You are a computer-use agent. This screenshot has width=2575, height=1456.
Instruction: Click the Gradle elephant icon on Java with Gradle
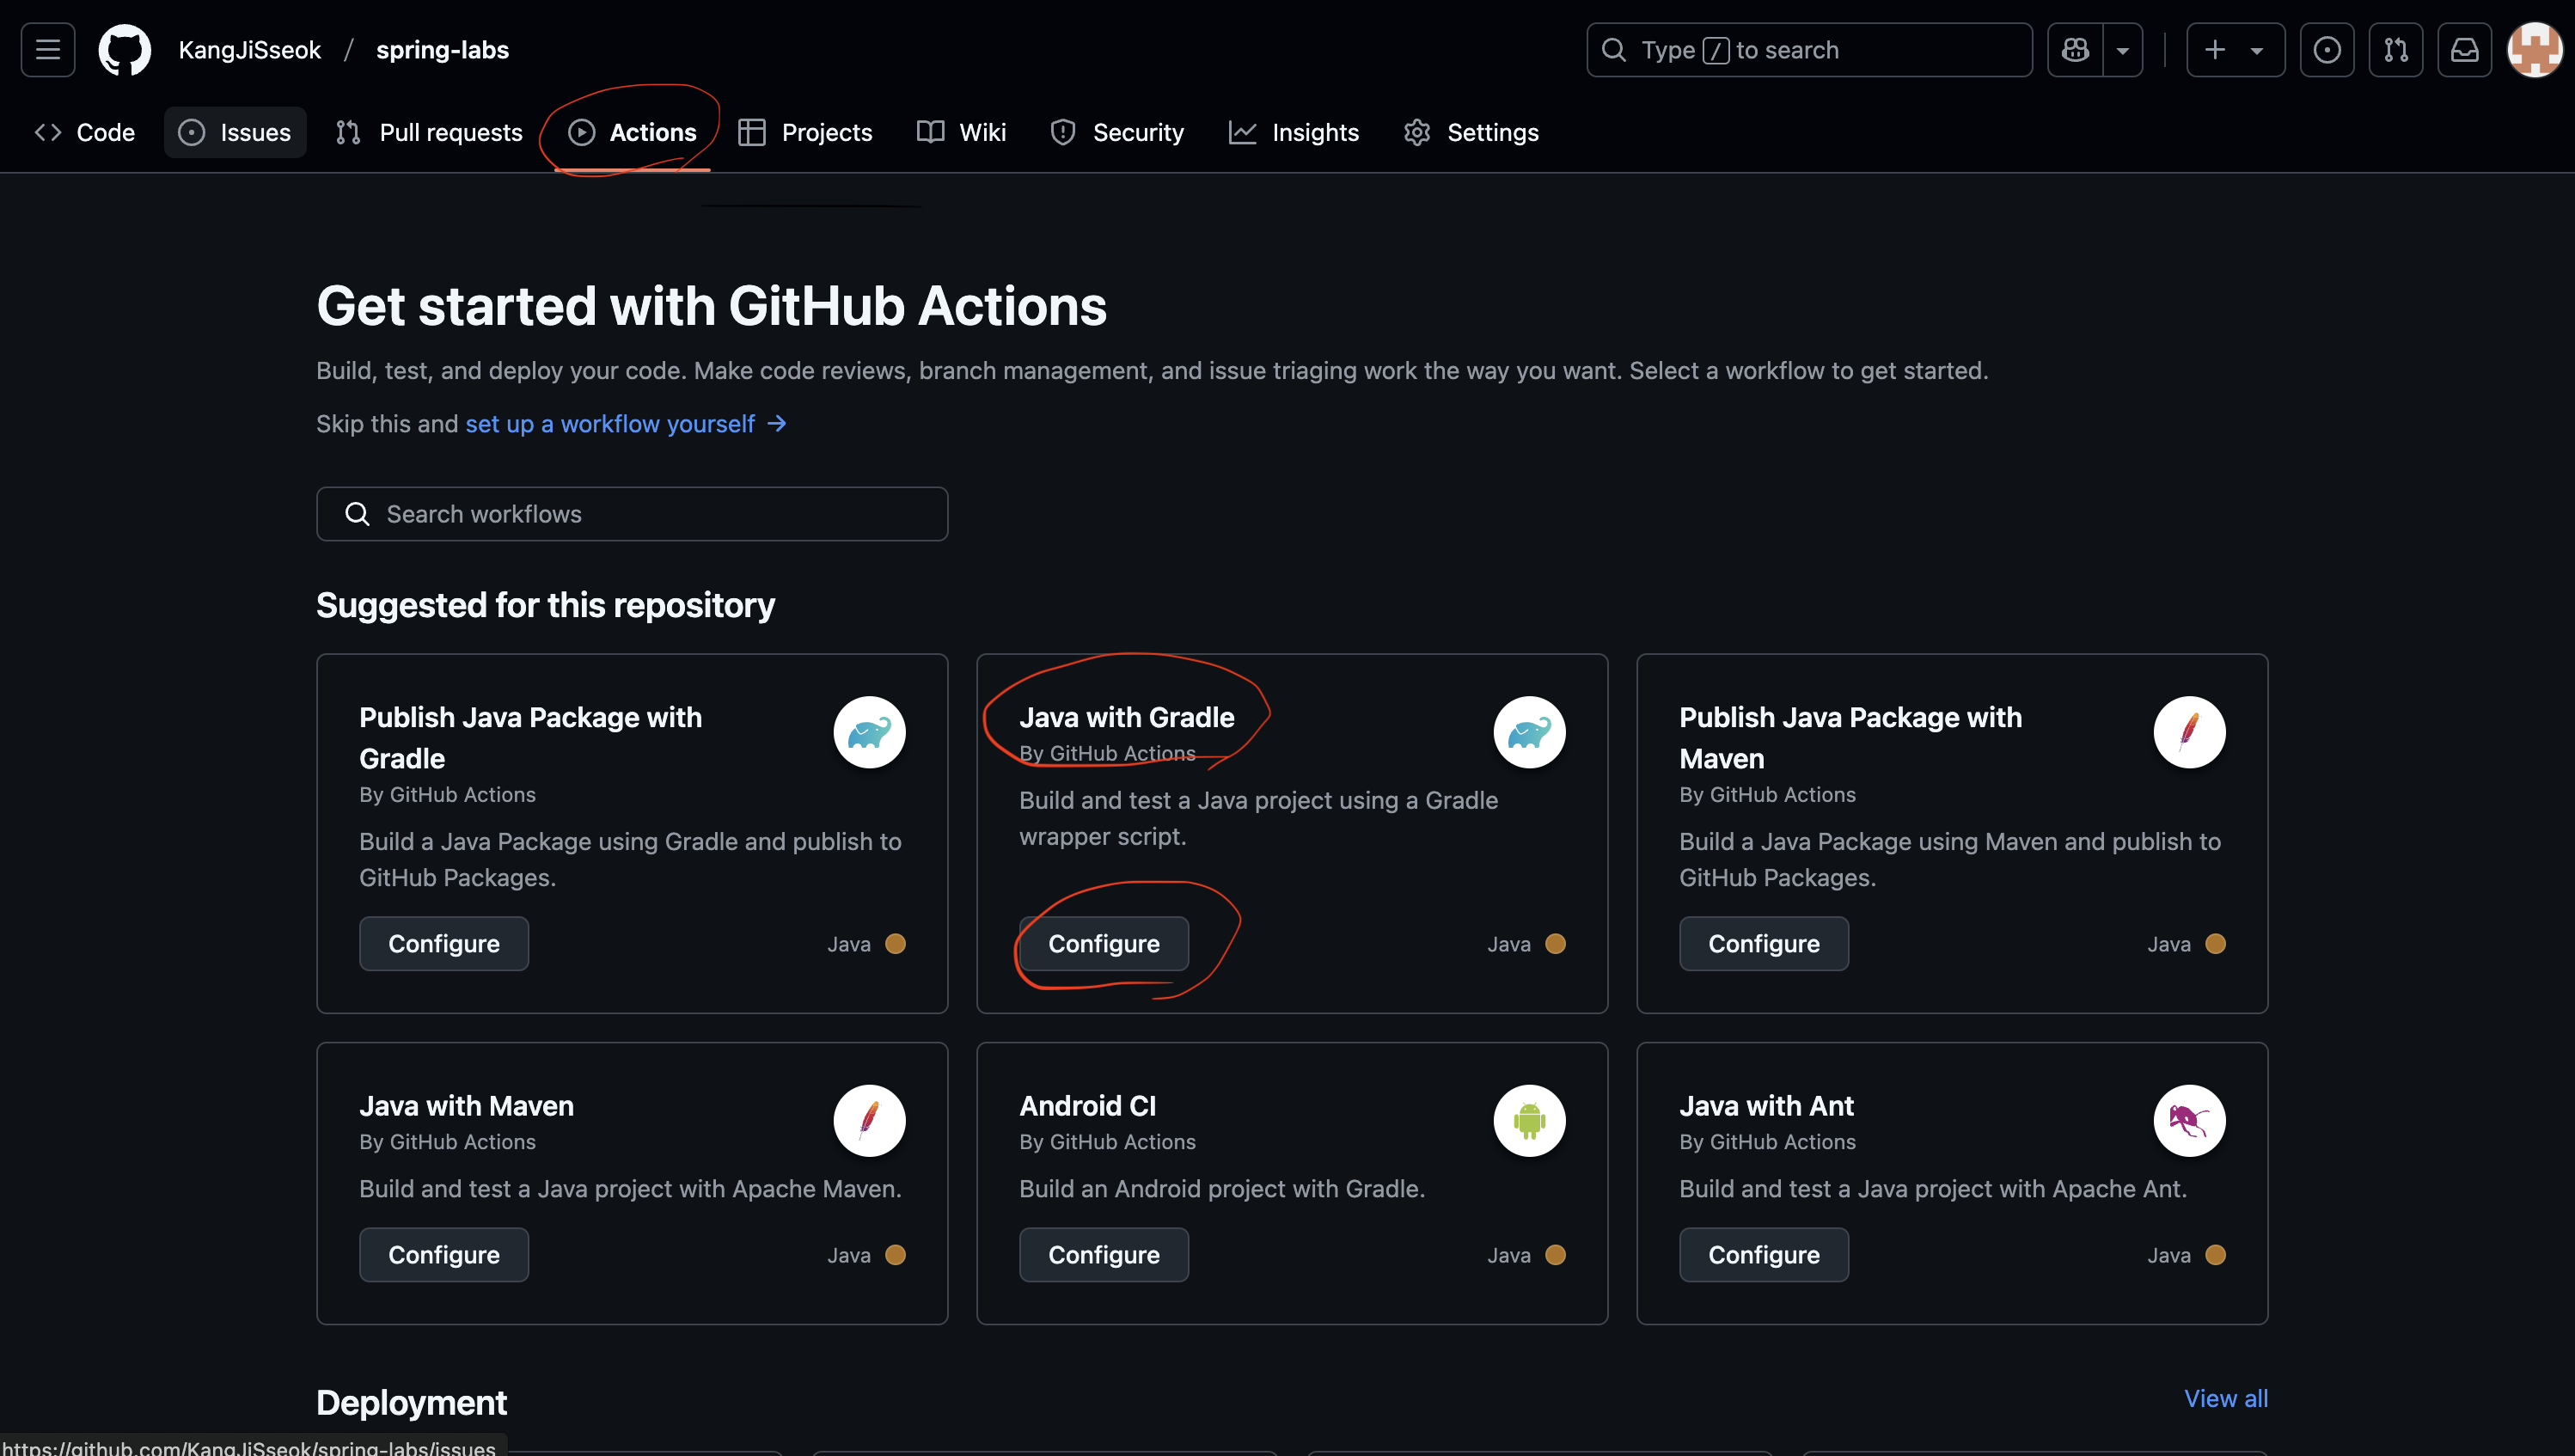[x=1529, y=732]
